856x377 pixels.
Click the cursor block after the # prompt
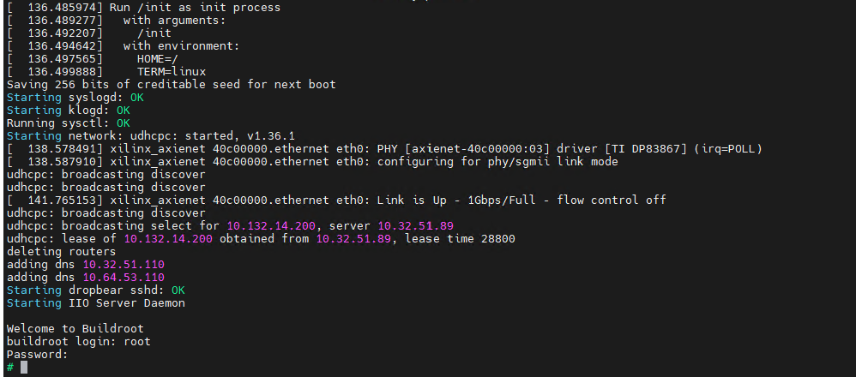(x=24, y=368)
